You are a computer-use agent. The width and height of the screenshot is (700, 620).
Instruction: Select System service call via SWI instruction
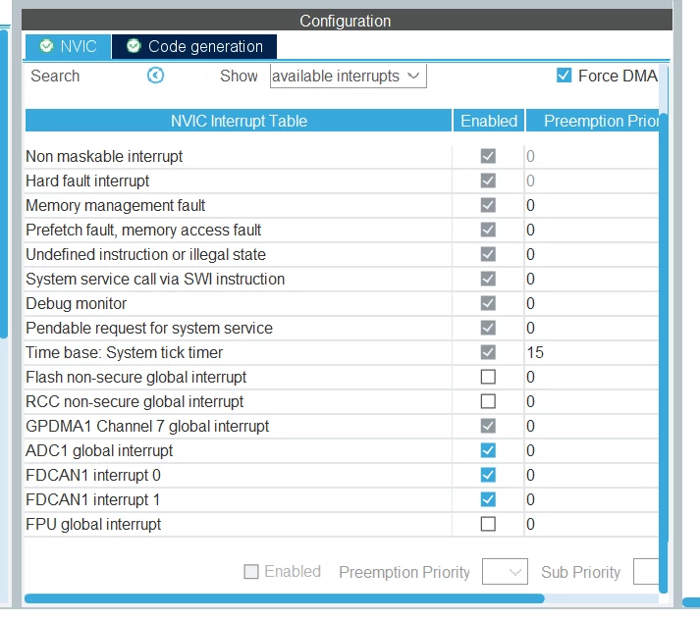pyautogui.click(x=342, y=280)
